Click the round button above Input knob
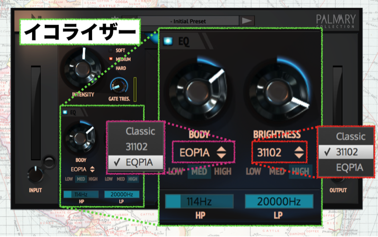Screen dimensions: 378x237 49,161
